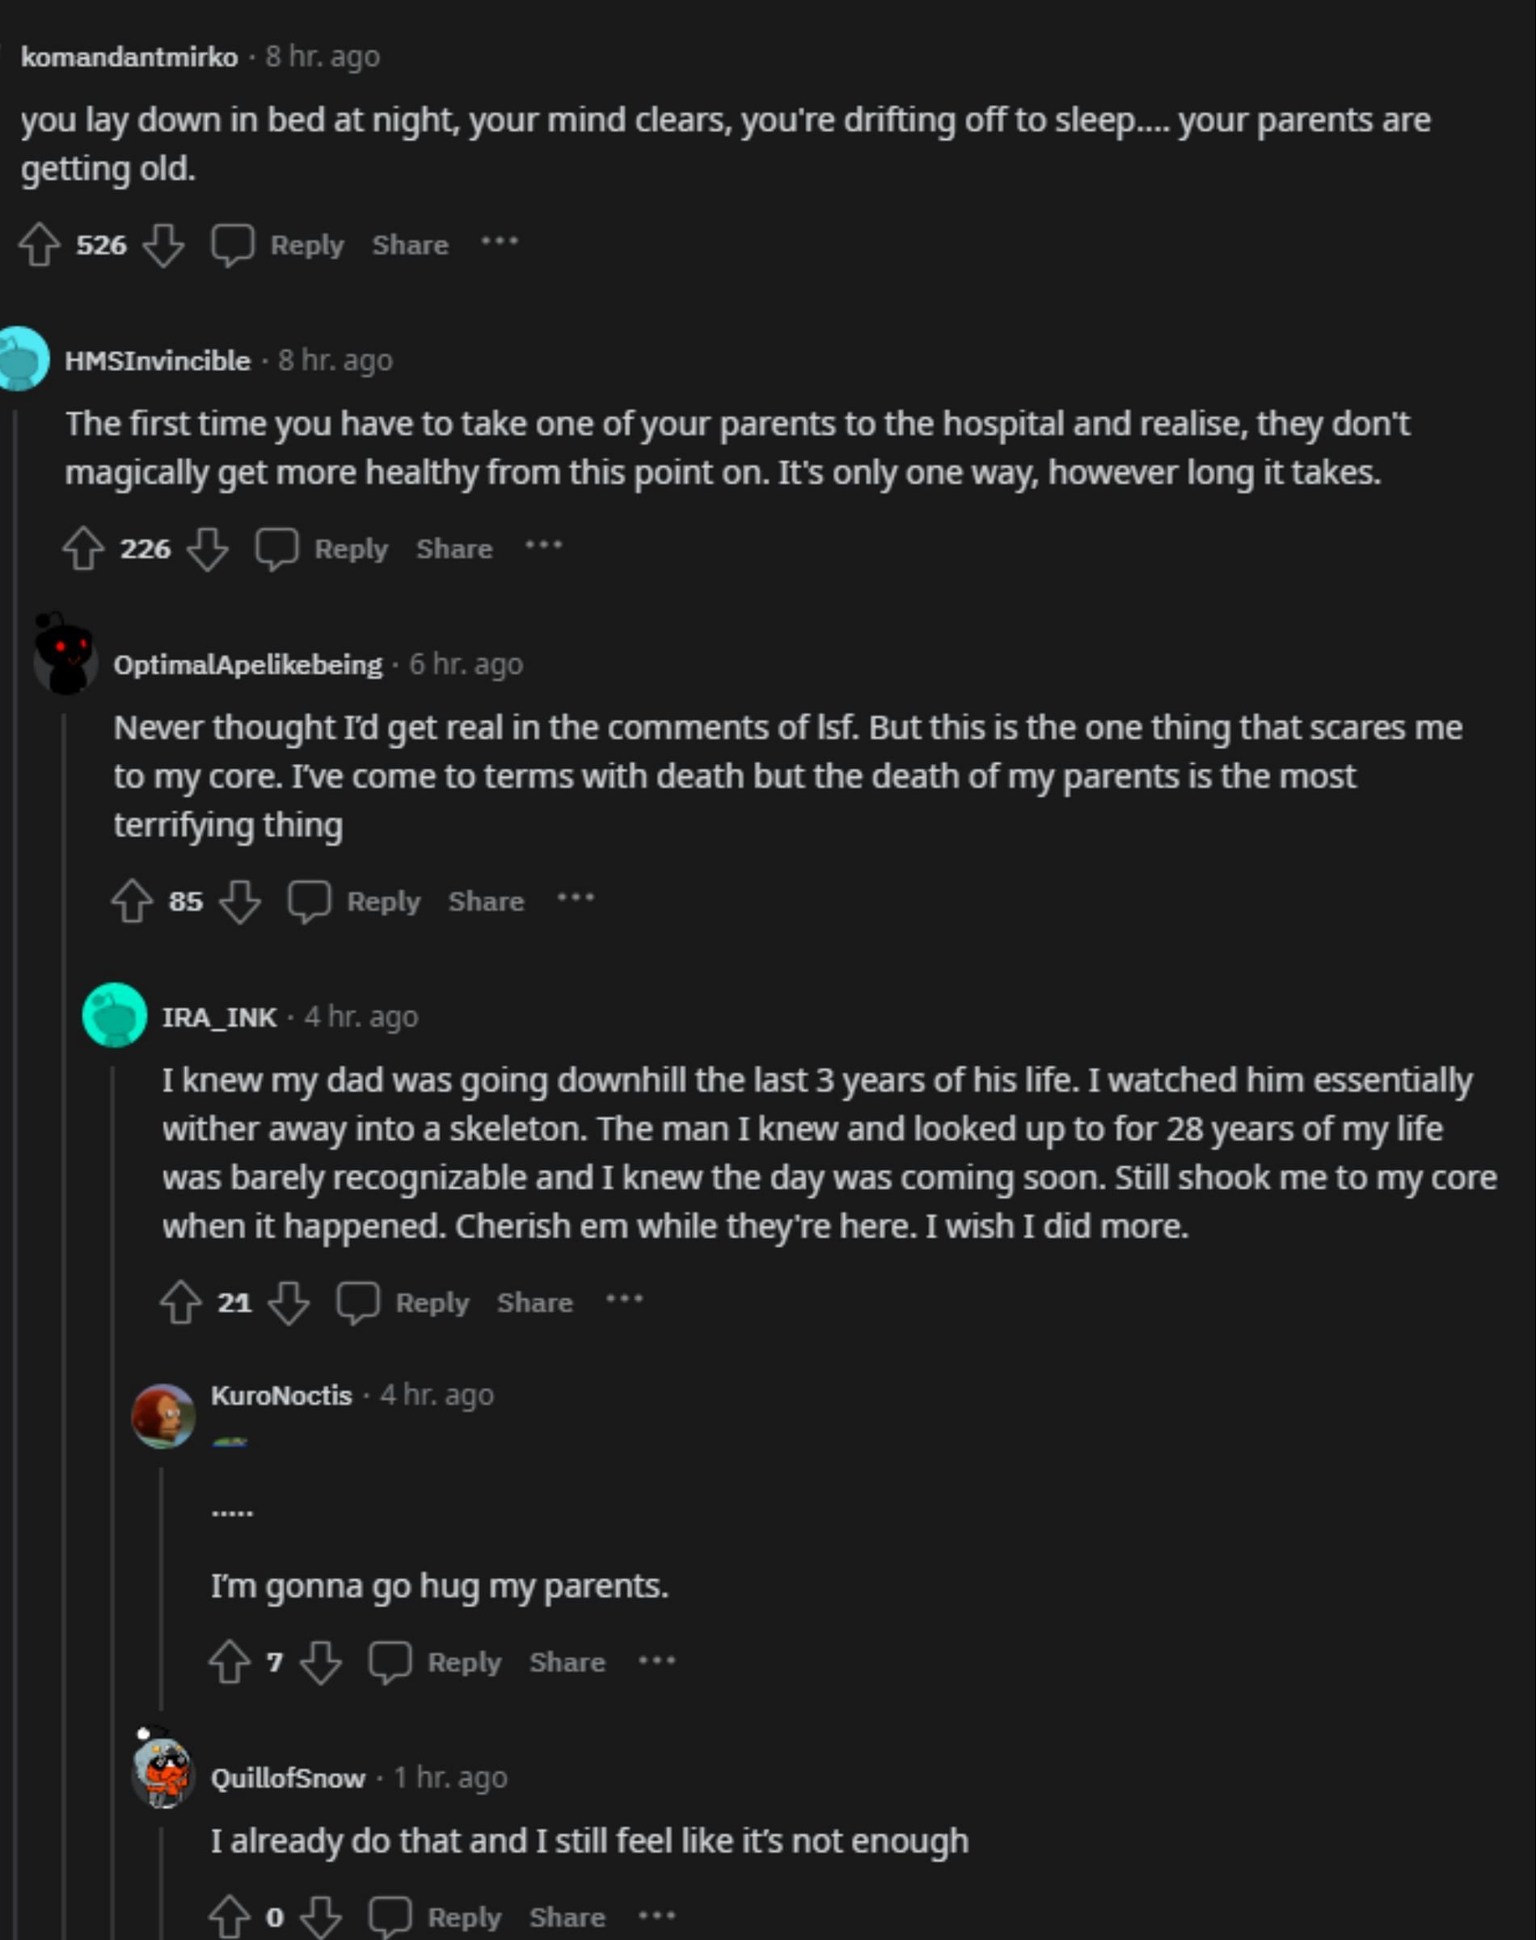Image resolution: width=1536 pixels, height=1940 pixels.
Task: Click comment bubble icon on IRA_INK's comment
Action: tap(358, 1301)
